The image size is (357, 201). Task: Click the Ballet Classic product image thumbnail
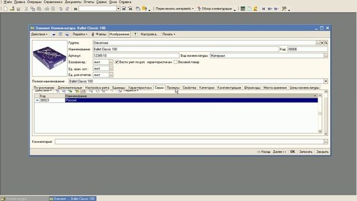point(50,58)
